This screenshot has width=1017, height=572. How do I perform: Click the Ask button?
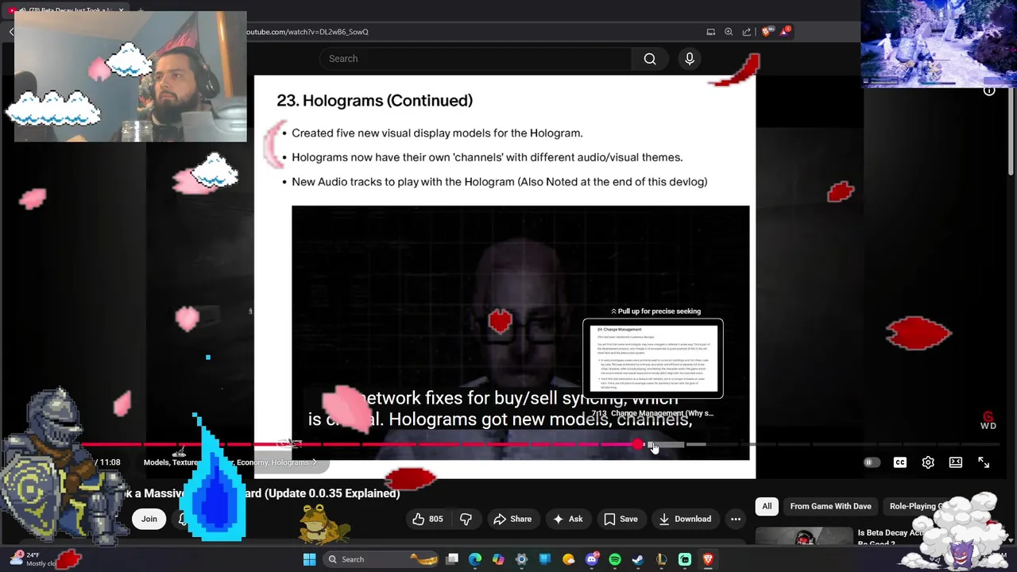point(568,519)
